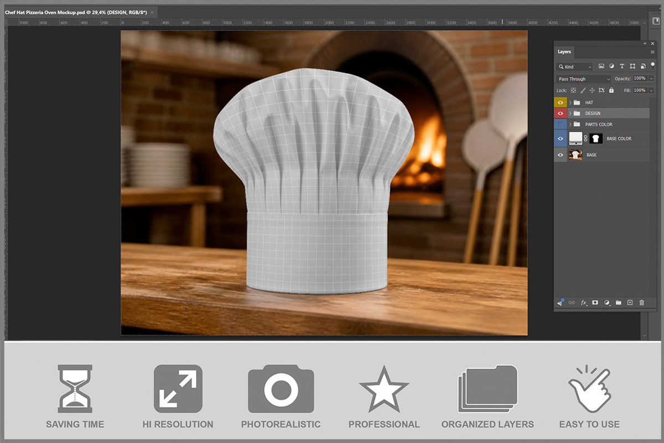Click the Opacity 100% value field

(640, 78)
